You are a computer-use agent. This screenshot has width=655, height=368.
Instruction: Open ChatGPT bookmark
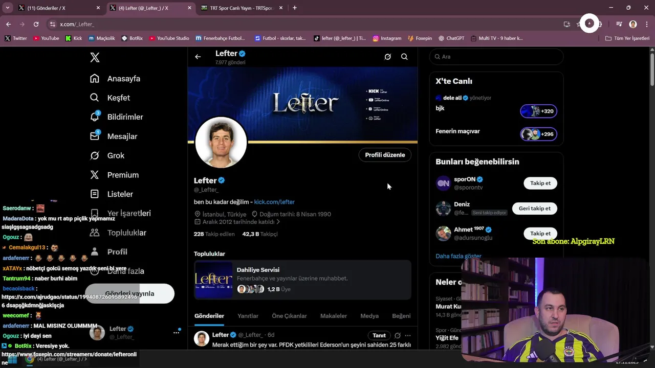pos(451,38)
